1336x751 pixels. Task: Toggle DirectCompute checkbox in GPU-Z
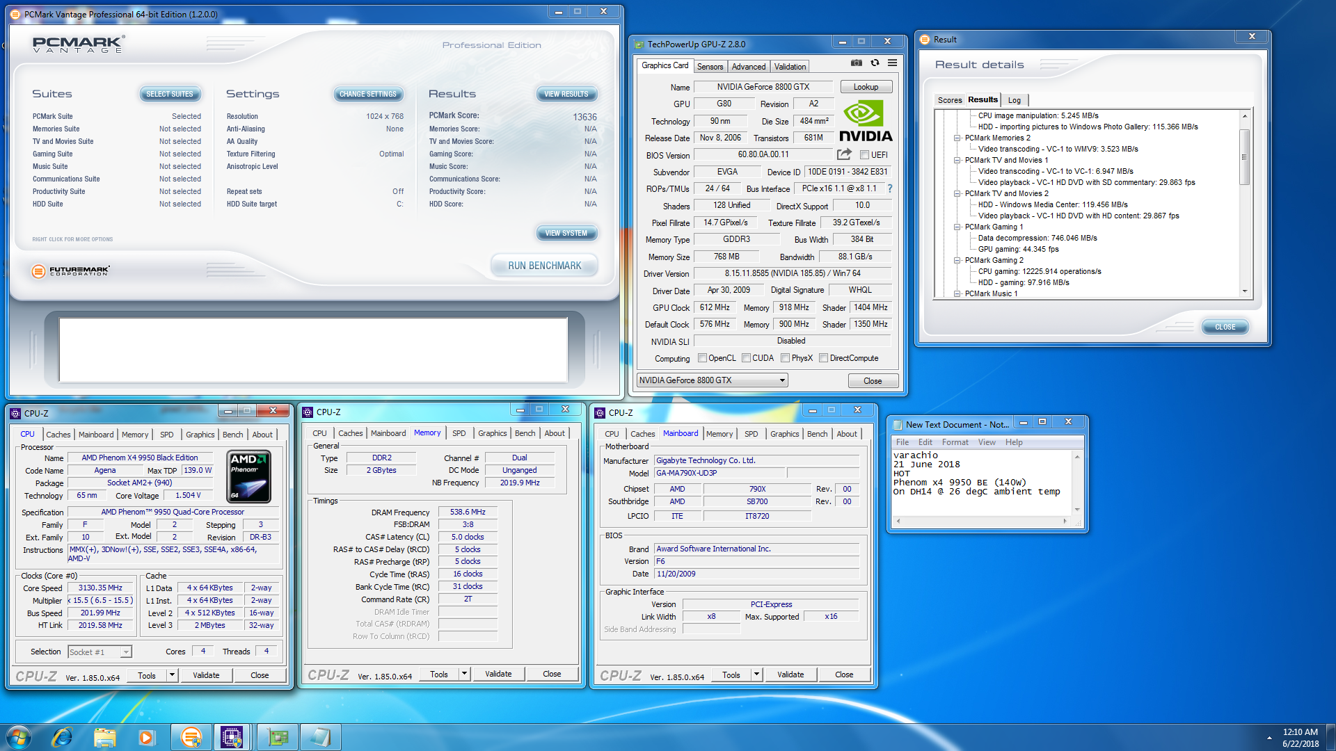[823, 358]
